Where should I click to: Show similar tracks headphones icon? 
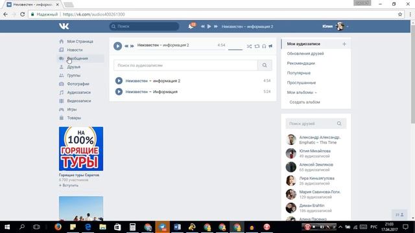[264, 46]
